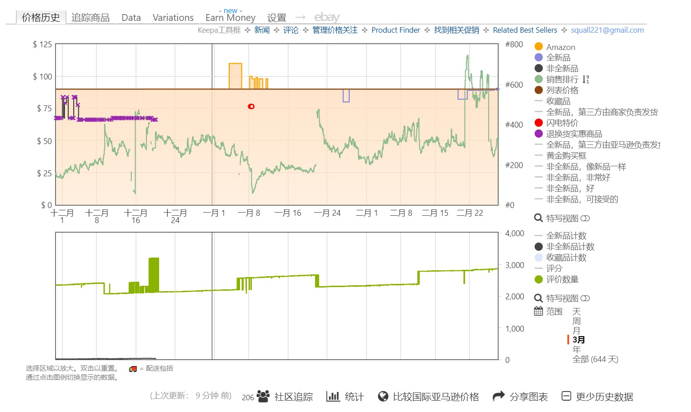This screenshot has width=691, height=412.
Task: Open the 设置 settings tab
Action: (277, 17)
